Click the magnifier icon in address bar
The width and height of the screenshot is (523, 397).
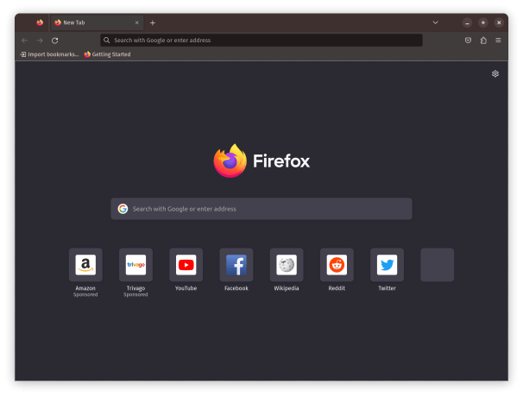[x=106, y=40]
